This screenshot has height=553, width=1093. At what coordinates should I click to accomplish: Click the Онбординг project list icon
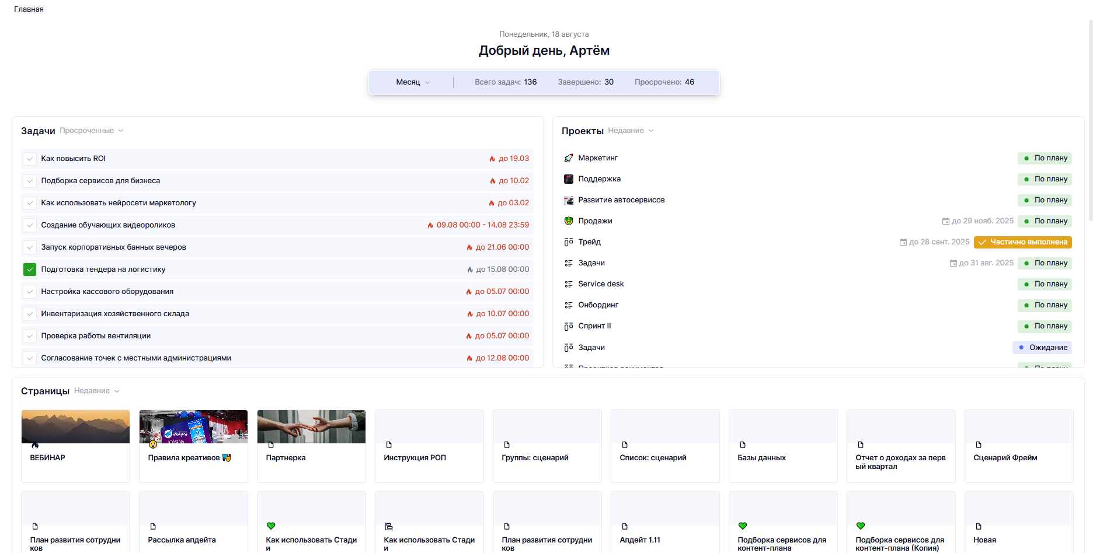coord(569,305)
